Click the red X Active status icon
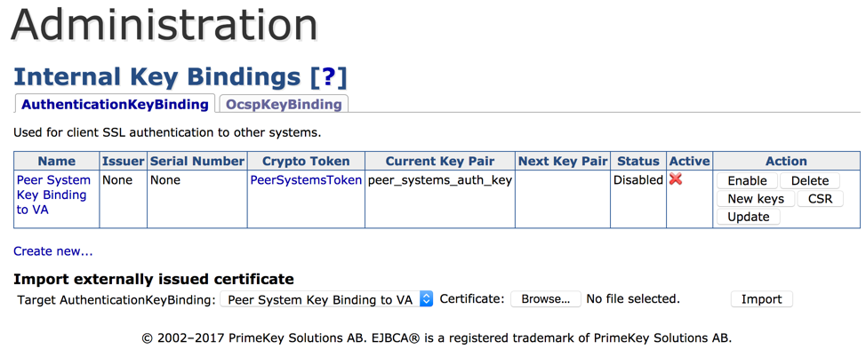Viewport: 866px width, 357px height. tap(676, 179)
